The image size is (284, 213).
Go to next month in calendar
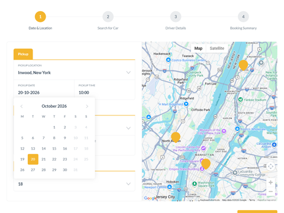click(x=87, y=106)
